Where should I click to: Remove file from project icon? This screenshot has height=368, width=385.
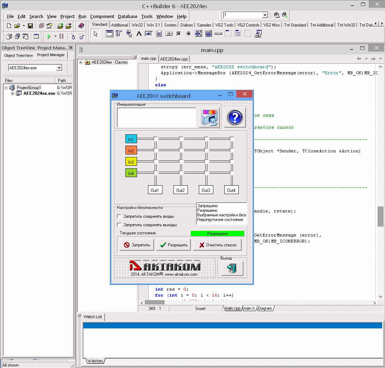69,26
